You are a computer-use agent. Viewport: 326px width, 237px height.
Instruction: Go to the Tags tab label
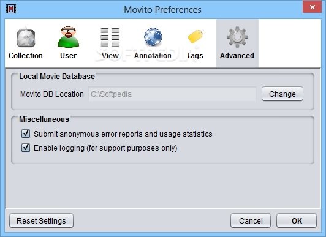(x=195, y=56)
